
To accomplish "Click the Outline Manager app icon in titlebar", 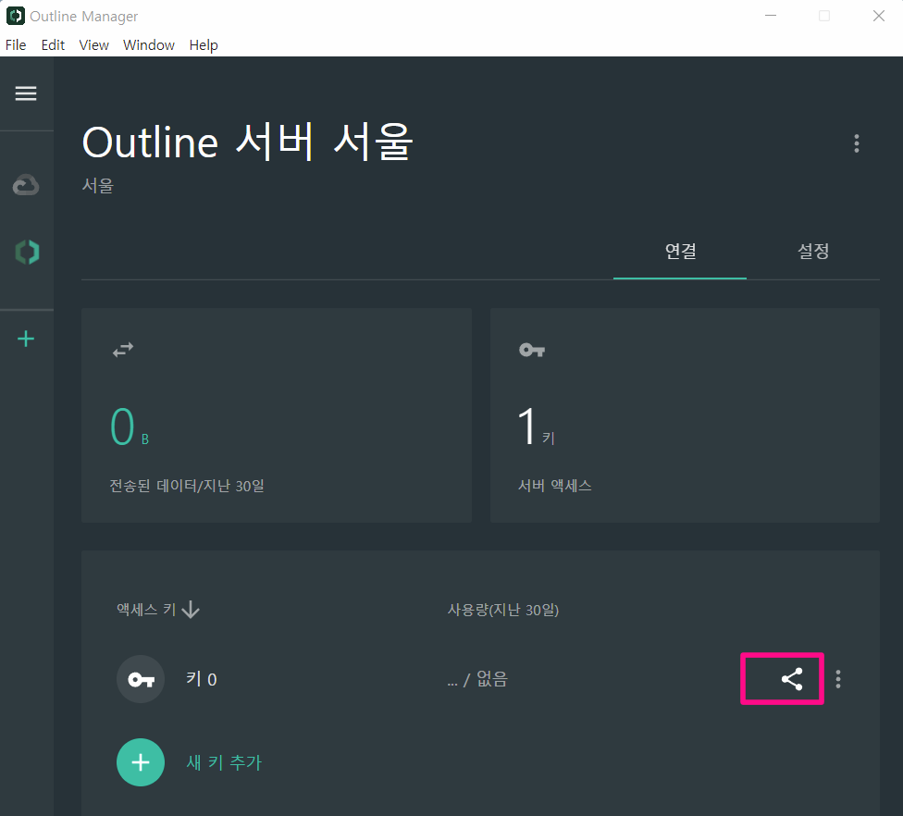I will [16, 16].
